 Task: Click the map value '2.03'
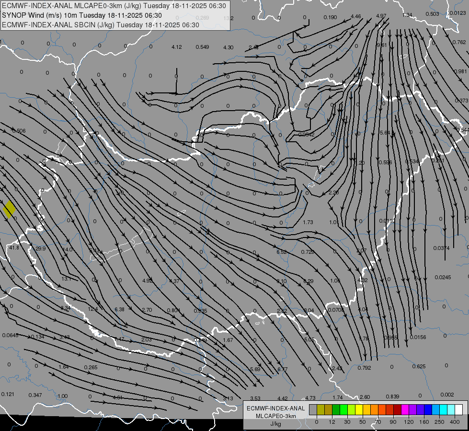point(146,340)
